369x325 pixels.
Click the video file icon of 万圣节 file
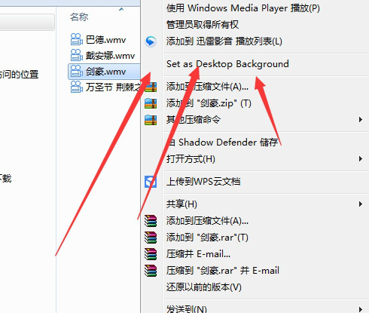76,87
